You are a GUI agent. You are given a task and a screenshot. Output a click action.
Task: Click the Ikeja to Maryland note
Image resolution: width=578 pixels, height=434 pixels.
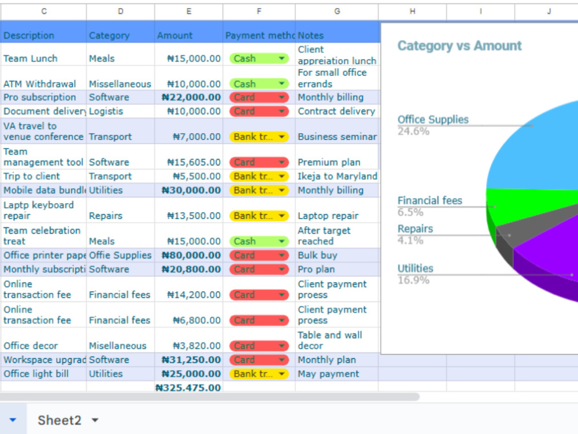[x=338, y=176]
